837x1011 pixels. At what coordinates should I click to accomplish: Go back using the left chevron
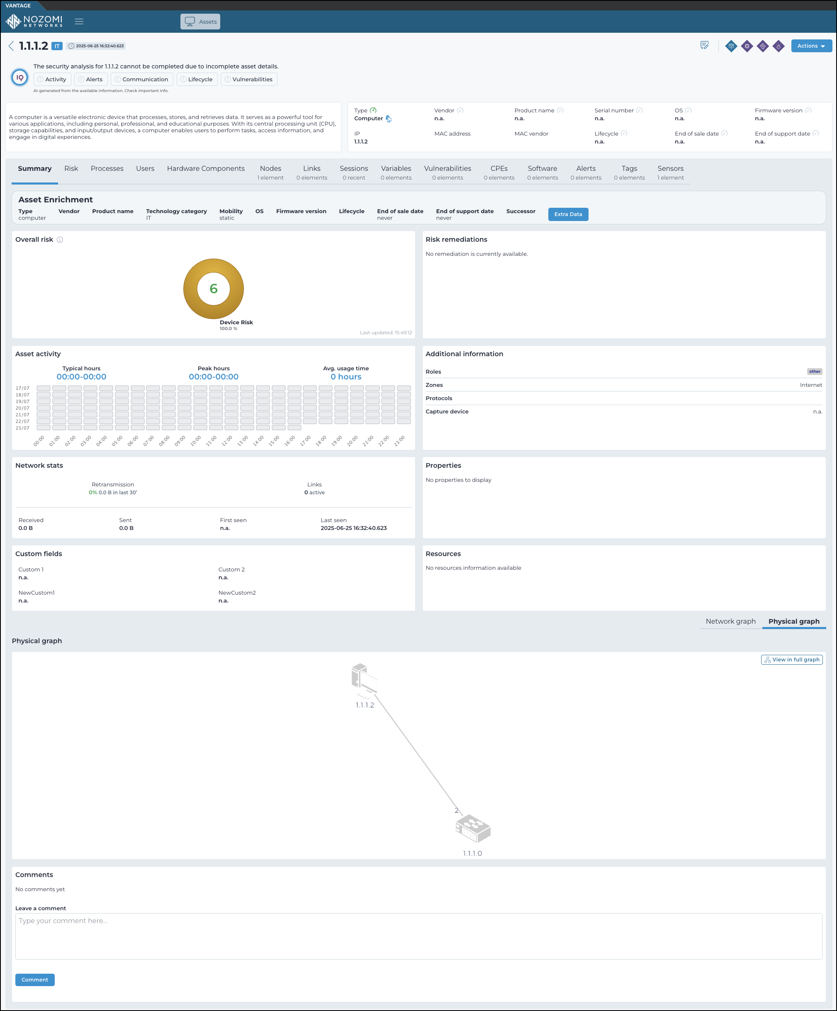(11, 46)
